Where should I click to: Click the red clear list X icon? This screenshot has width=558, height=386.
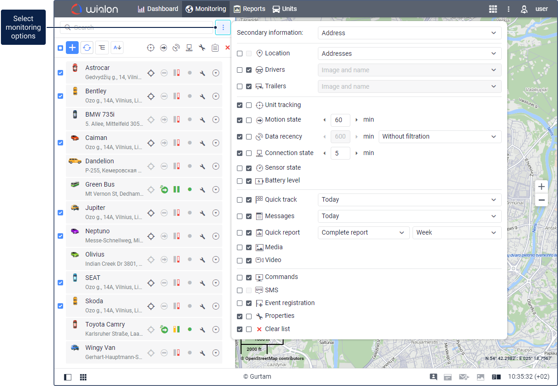[x=228, y=48]
